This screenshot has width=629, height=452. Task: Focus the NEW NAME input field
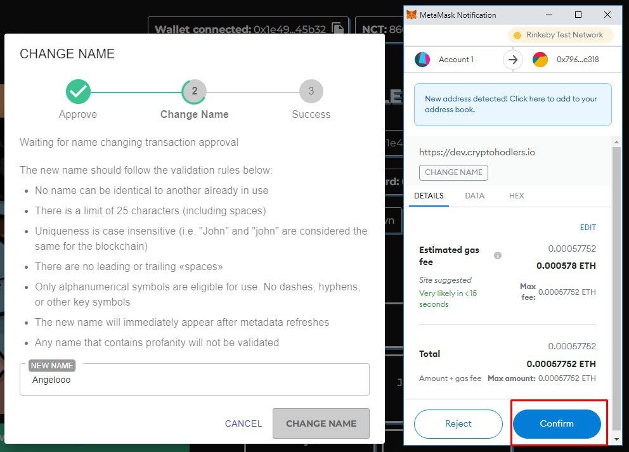point(195,379)
